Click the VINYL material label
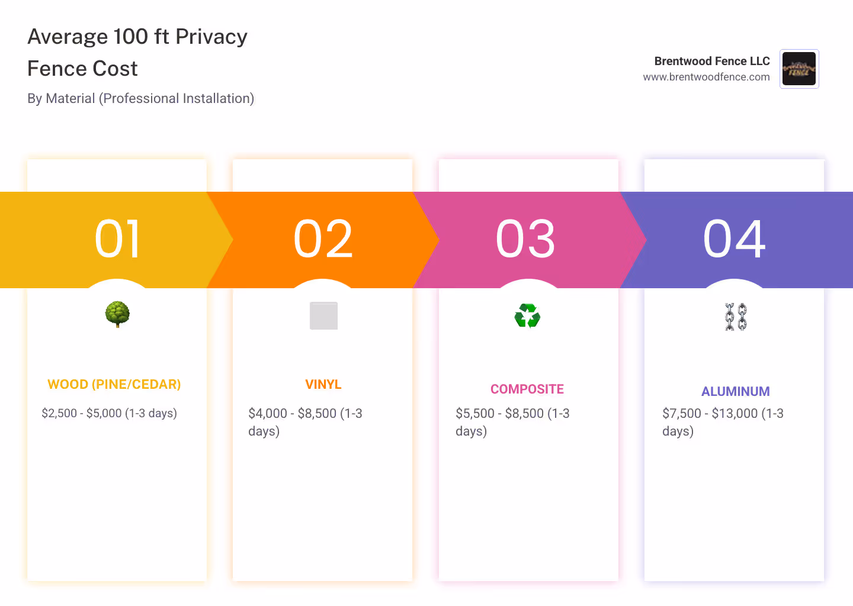 pos(323,384)
